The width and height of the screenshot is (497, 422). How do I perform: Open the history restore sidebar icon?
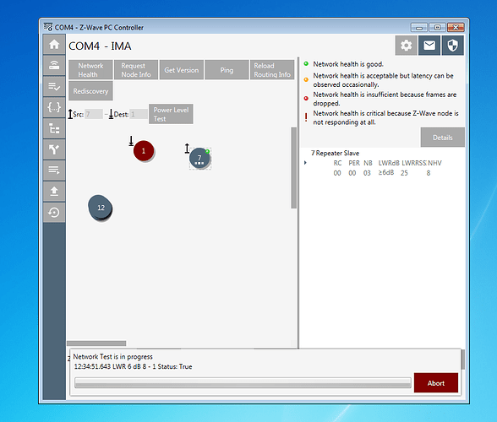(x=54, y=212)
